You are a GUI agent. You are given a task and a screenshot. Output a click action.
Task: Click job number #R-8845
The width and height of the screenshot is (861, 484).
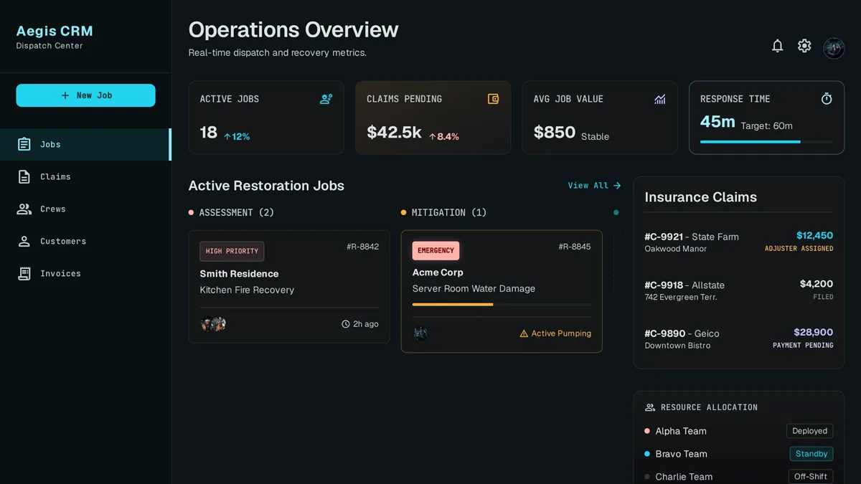click(x=575, y=247)
